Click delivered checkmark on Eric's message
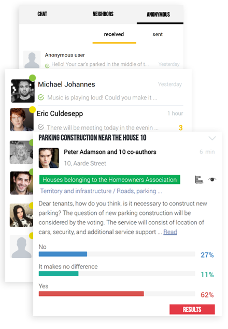The height and width of the screenshot is (329, 228). (41, 127)
